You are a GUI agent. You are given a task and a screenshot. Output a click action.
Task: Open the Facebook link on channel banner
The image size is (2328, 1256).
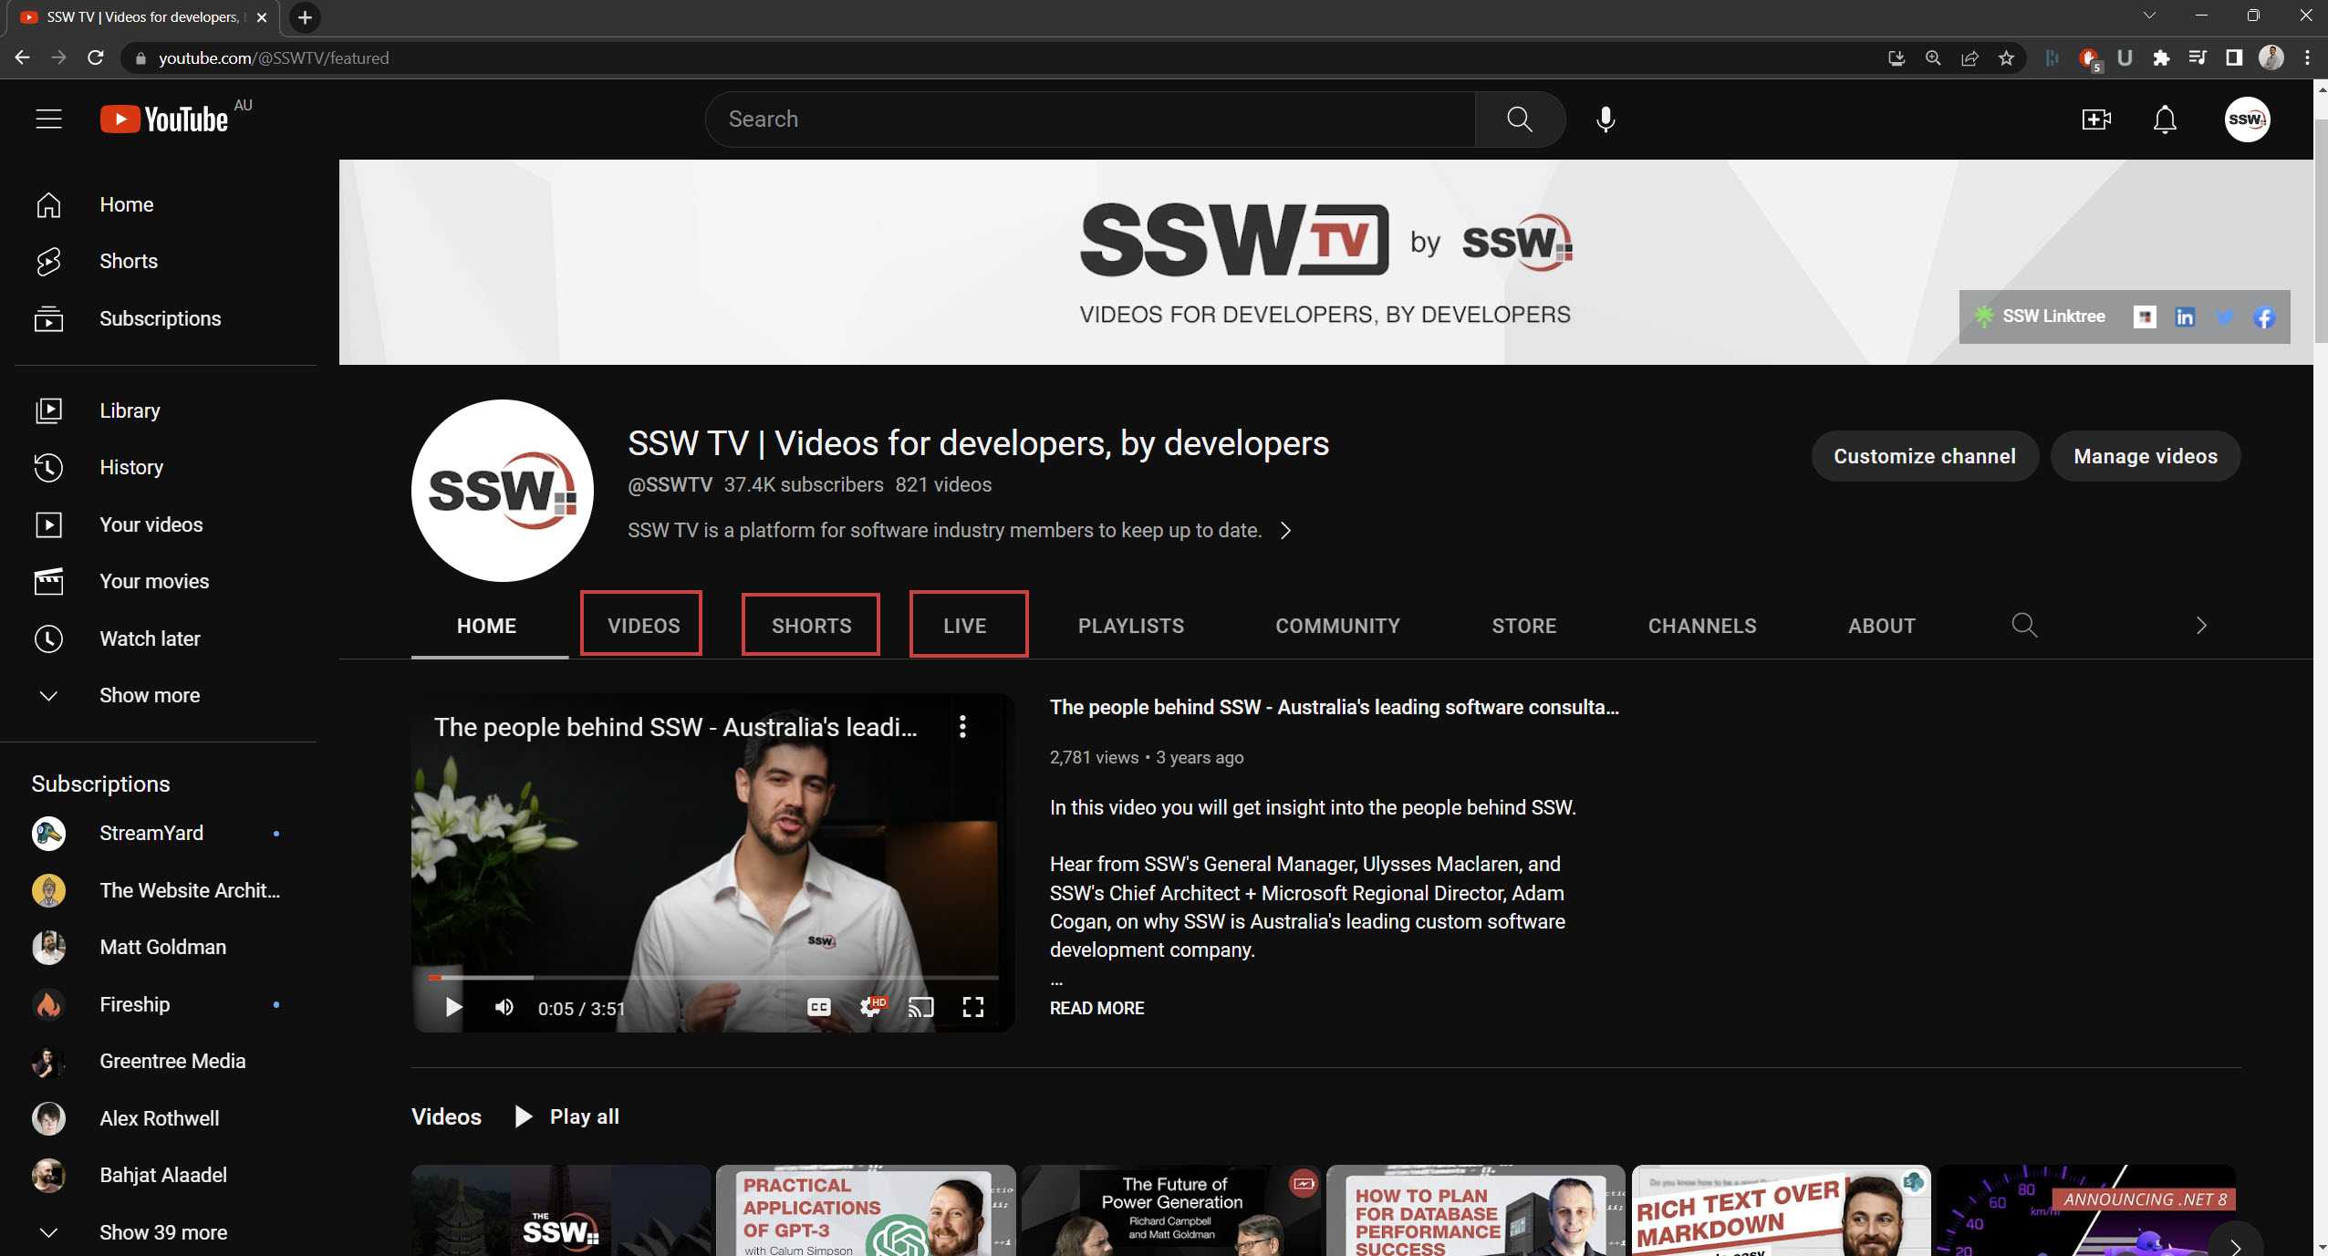2265,317
